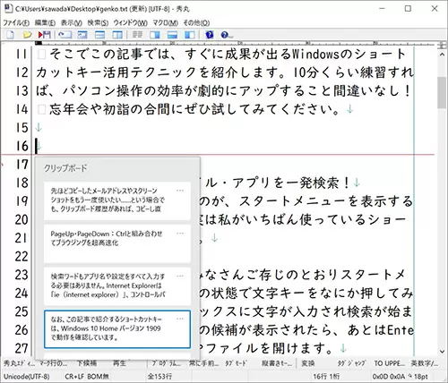This screenshot has height=383, width=448.
Task: Click the プログラム... function key button
Action: (x=167, y=363)
